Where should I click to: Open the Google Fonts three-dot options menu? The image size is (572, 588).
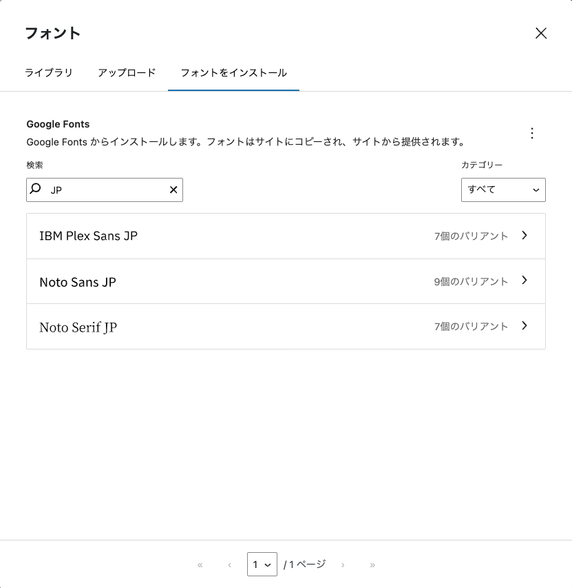tap(532, 133)
